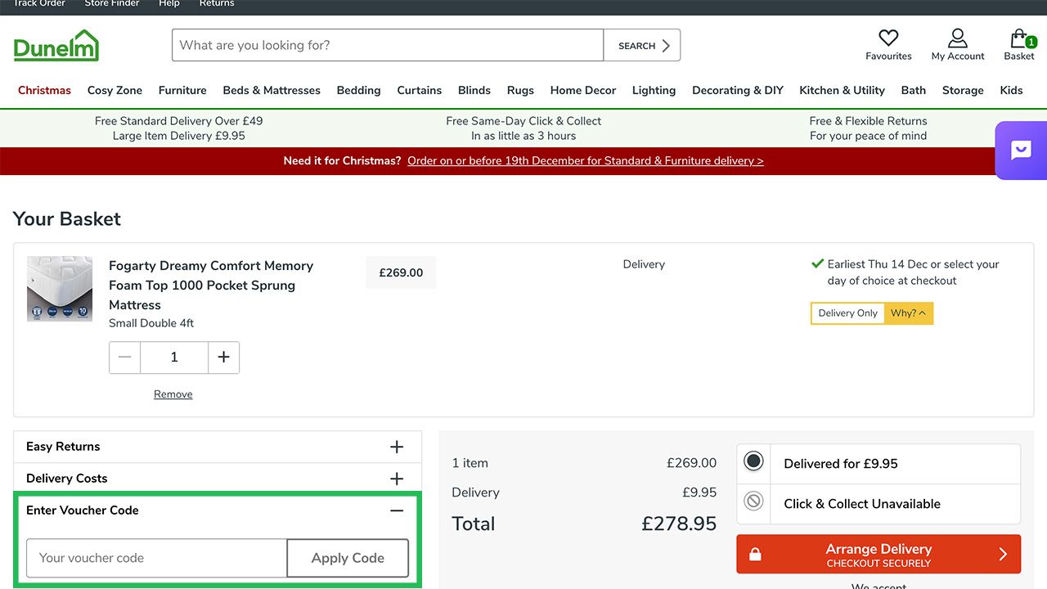Click Arrange Delivery checkout button
1047x589 pixels.
(x=878, y=555)
